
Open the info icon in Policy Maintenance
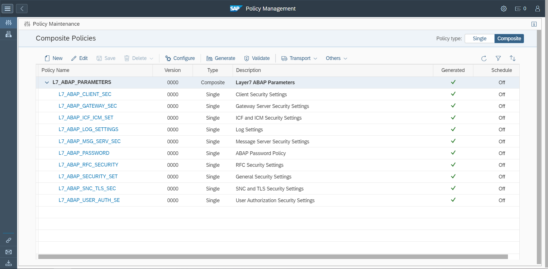[534, 24]
